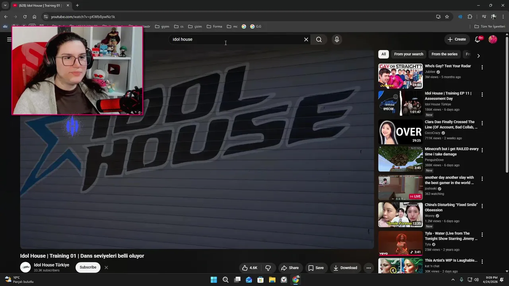Screen dimensions: 509x286
Task: Reload the page
Action: [25, 17]
